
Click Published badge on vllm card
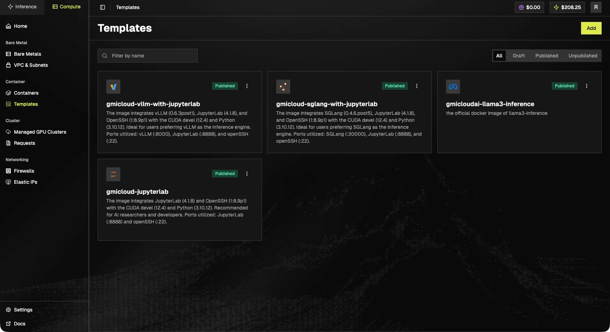(x=225, y=86)
